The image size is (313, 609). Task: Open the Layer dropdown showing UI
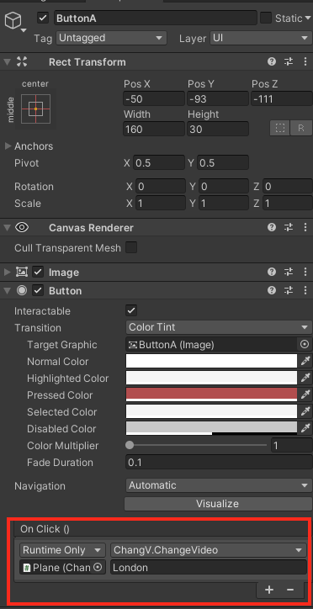[x=260, y=38]
